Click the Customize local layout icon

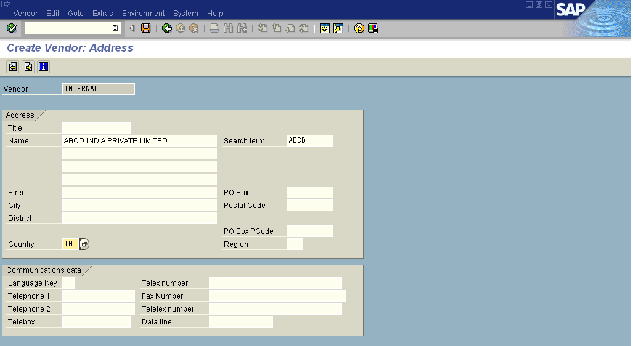coord(373,28)
